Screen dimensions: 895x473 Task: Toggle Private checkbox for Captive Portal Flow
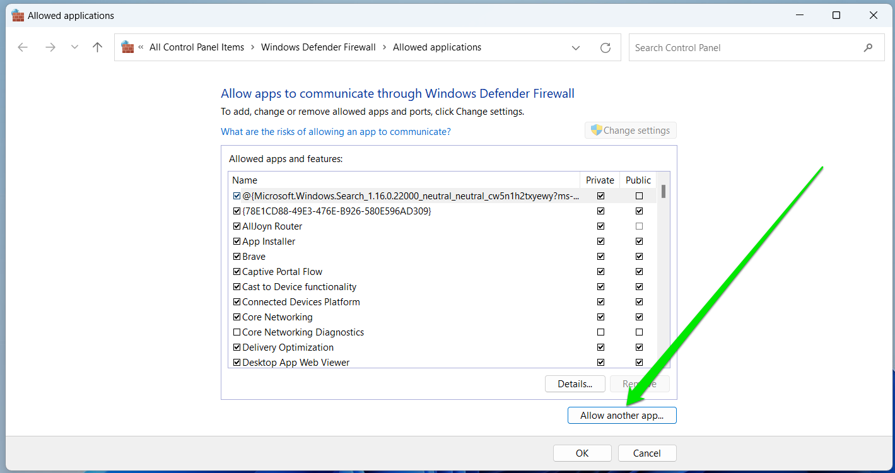pos(600,272)
